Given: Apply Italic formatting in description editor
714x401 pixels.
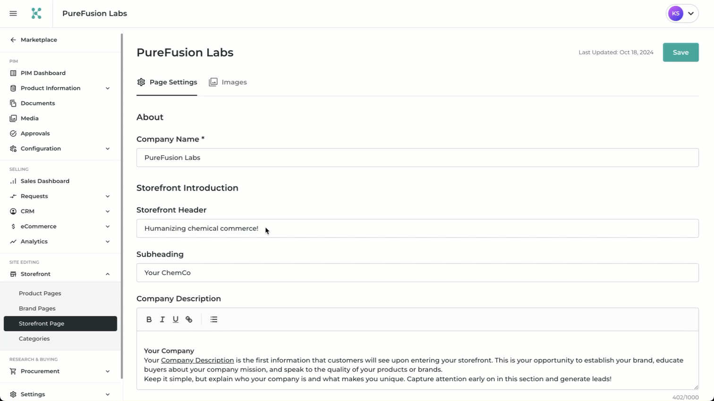Looking at the screenshot, I should coord(162,319).
